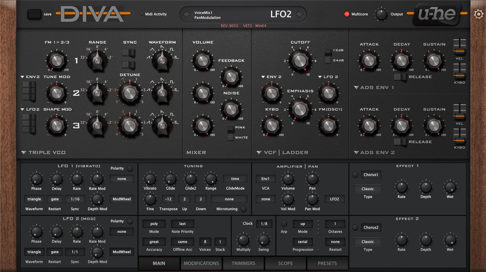Click the next preset arrow

click(x=300, y=14)
